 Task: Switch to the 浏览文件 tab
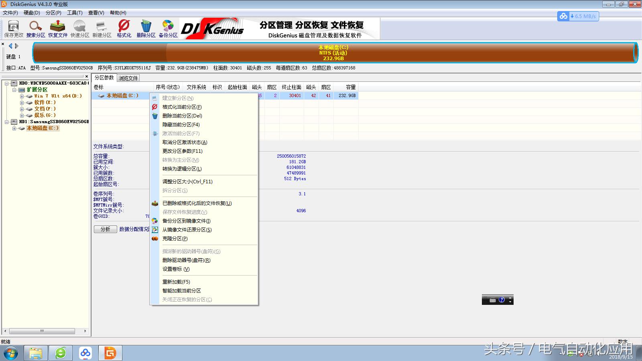pos(128,78)
